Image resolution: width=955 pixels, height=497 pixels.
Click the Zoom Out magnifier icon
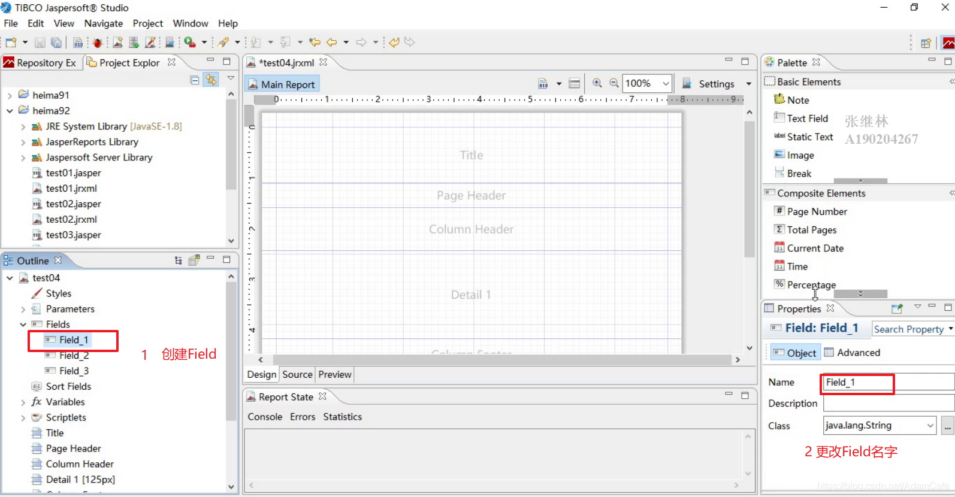[x=614, y=83]
